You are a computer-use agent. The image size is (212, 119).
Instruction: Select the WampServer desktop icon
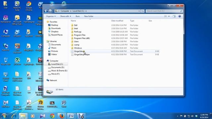[x=6, y=19]
